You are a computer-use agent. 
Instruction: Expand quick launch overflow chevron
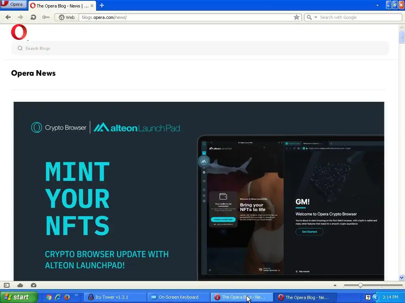tap(76, 295)
